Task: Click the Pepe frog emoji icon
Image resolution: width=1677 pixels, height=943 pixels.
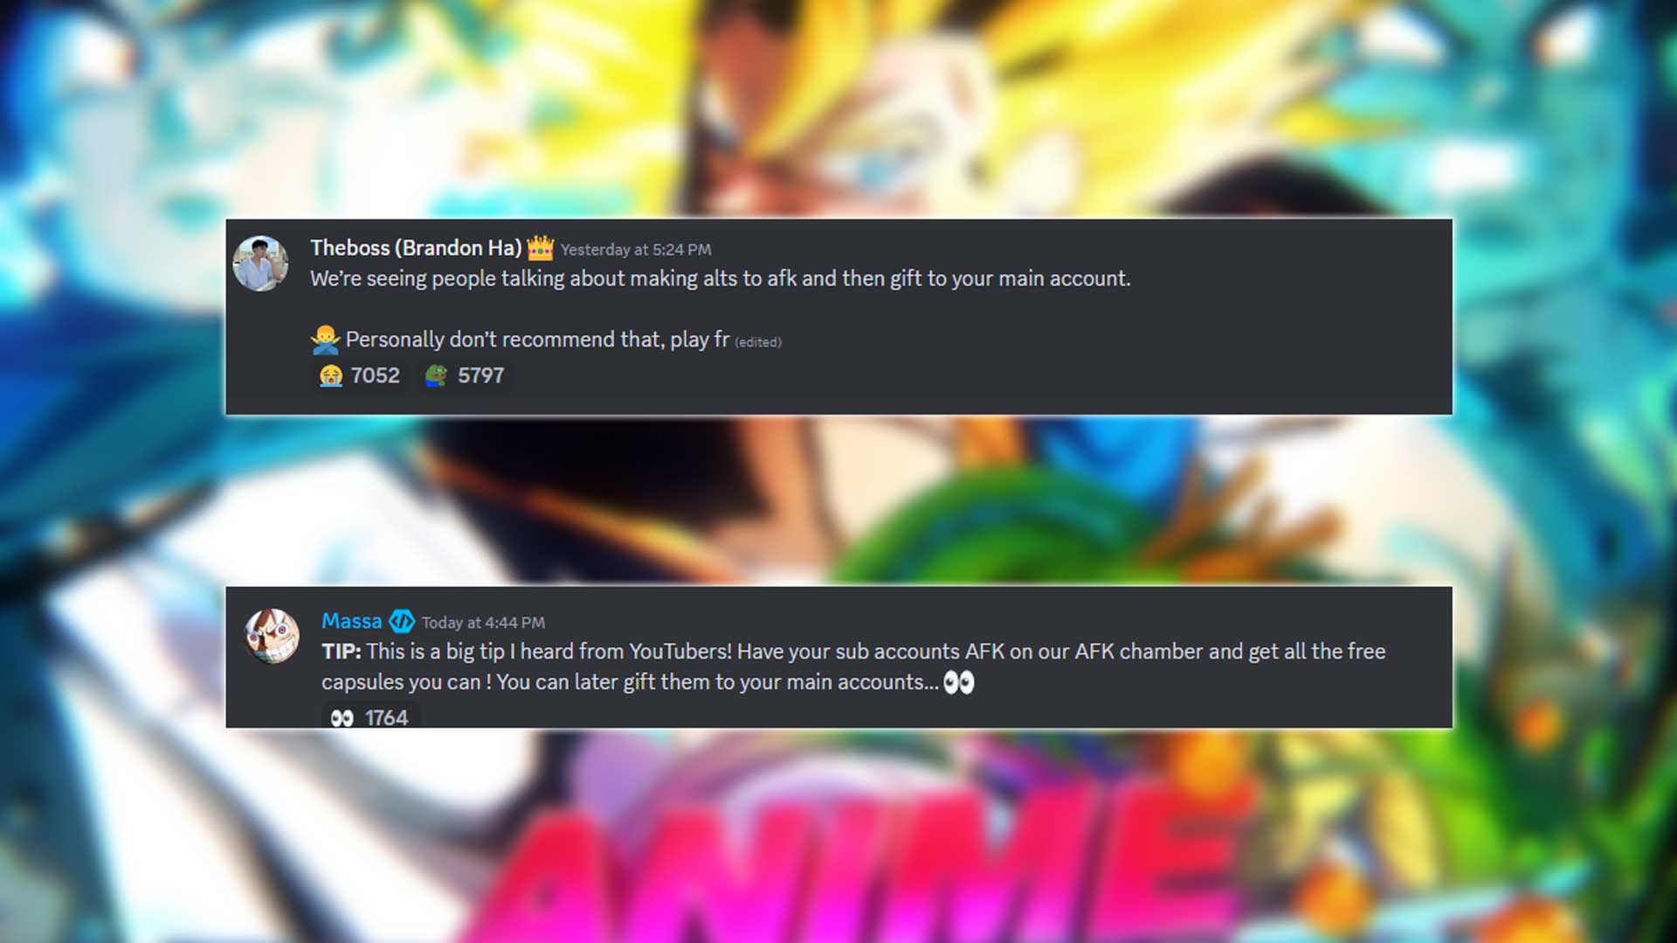Action: [436, 375]
